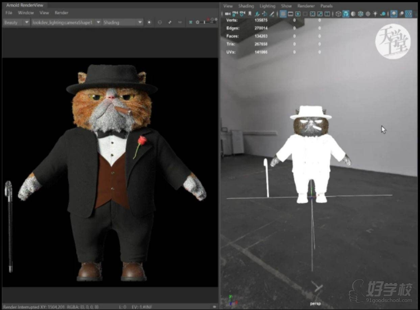Click the isolate select icon at toolbar end
420x310 pixels.
coord(409,14)
